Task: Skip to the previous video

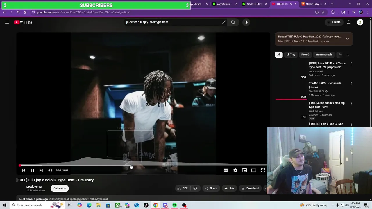Action: point(24,170)
